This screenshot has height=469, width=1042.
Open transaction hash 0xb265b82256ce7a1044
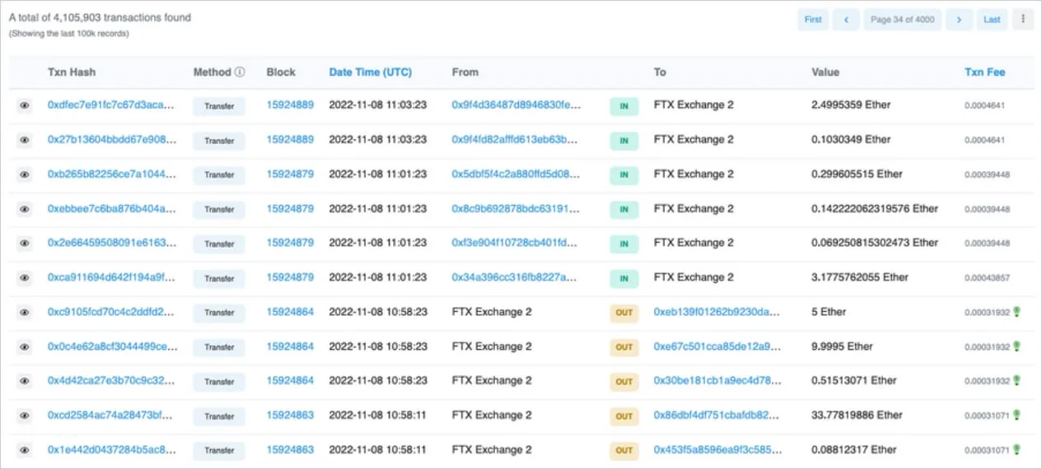(x=112, y=174)
